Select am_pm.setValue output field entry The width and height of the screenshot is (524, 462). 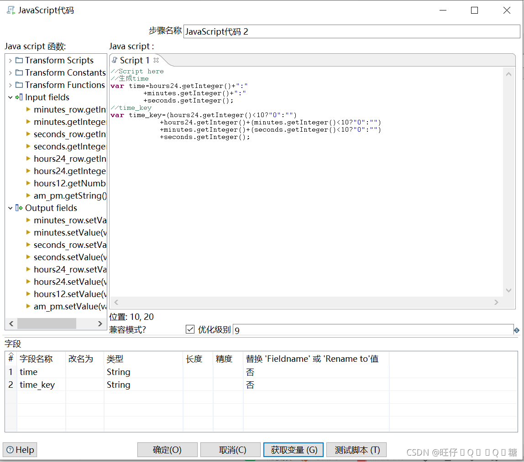click(x=70, y=307)
